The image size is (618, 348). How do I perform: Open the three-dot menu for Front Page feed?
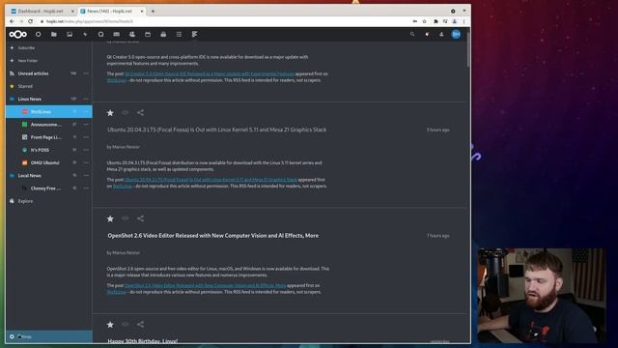point(86,137)
